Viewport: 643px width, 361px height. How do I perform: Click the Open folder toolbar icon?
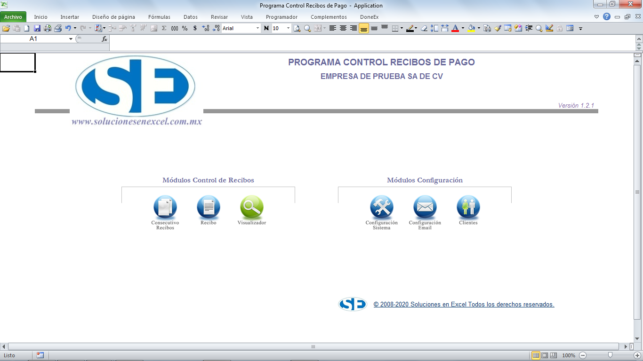tap(6, 28)
